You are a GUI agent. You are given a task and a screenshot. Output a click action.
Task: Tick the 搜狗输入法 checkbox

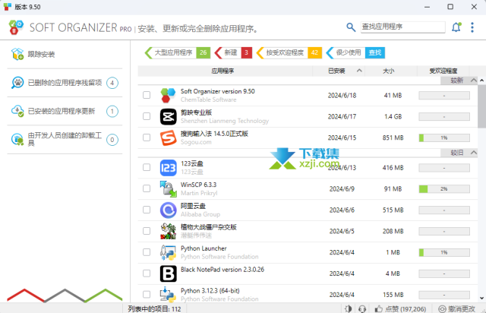click(x=147, y=138)
